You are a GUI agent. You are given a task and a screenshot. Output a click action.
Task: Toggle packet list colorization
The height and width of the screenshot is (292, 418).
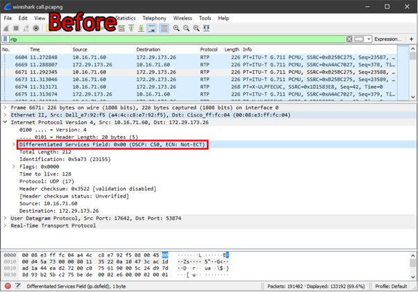pos(164,28)
